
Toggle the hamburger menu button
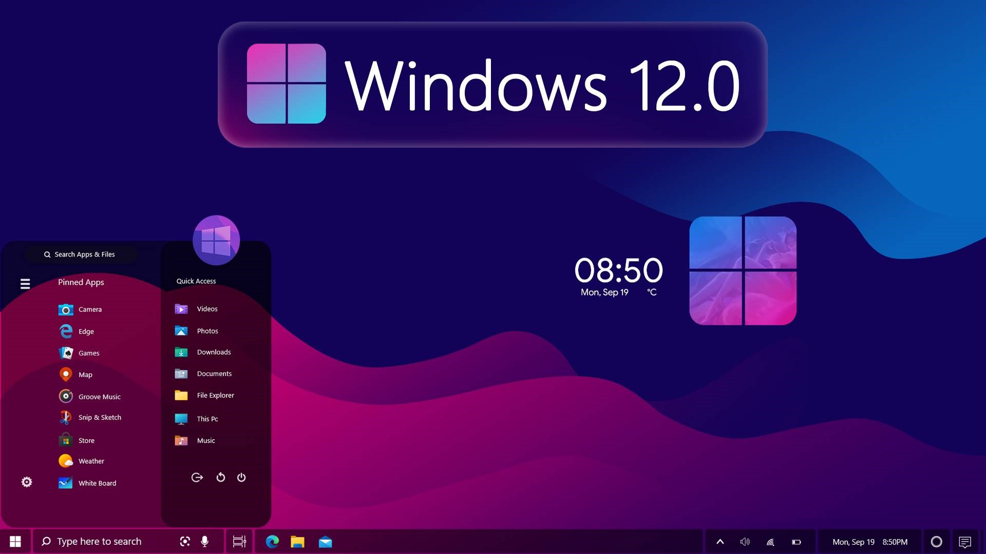click(24, 282)
